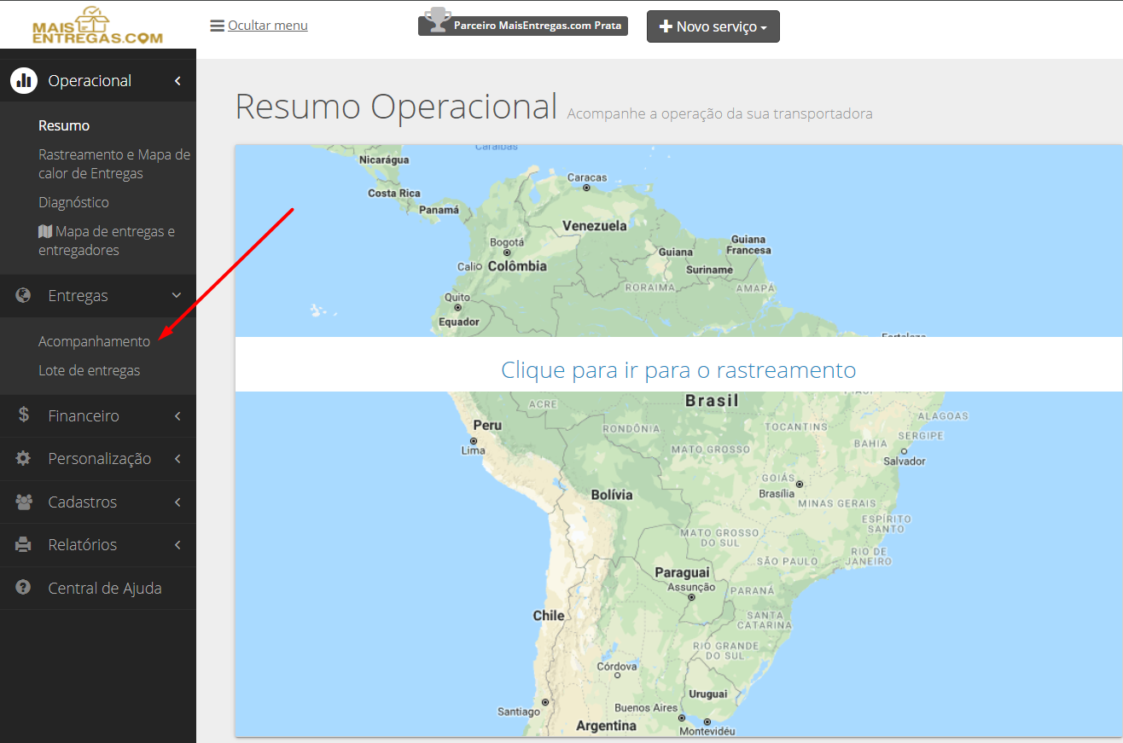Click the Salvador city marker on map
The image size is (1123, 743).
click(904, 450)
